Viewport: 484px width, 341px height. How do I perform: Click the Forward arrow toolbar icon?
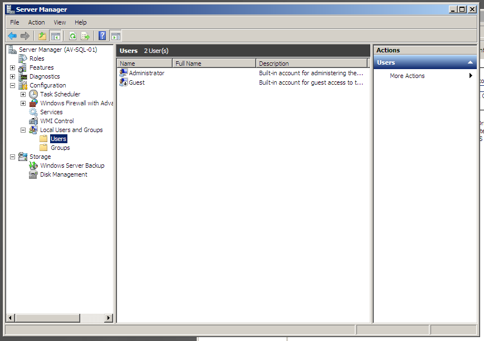click(25, 36)
